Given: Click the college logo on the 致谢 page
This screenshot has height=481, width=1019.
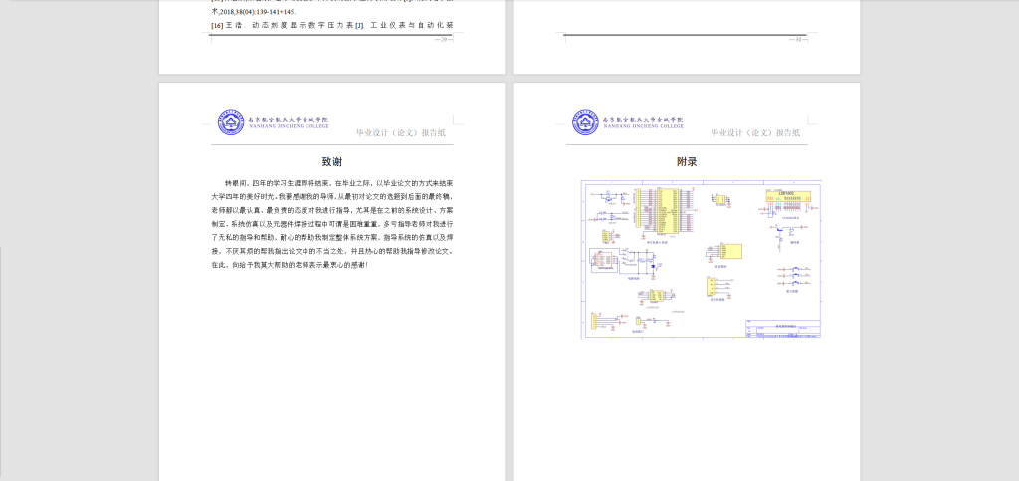Looking at the screenshot, I should pos(231,122).
